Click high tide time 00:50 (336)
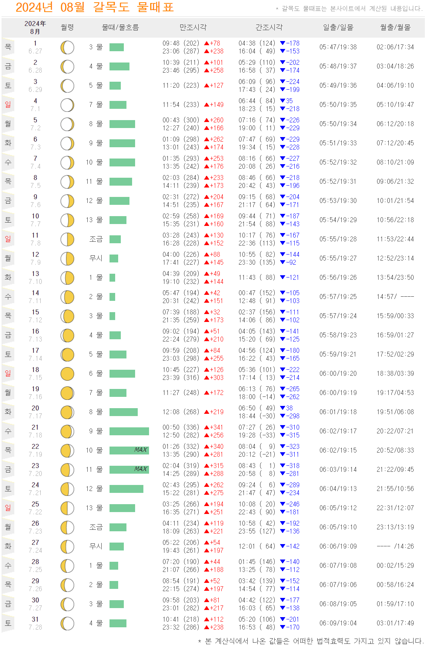Viewport: 426px width, 648px height. (x=181, y=427)
